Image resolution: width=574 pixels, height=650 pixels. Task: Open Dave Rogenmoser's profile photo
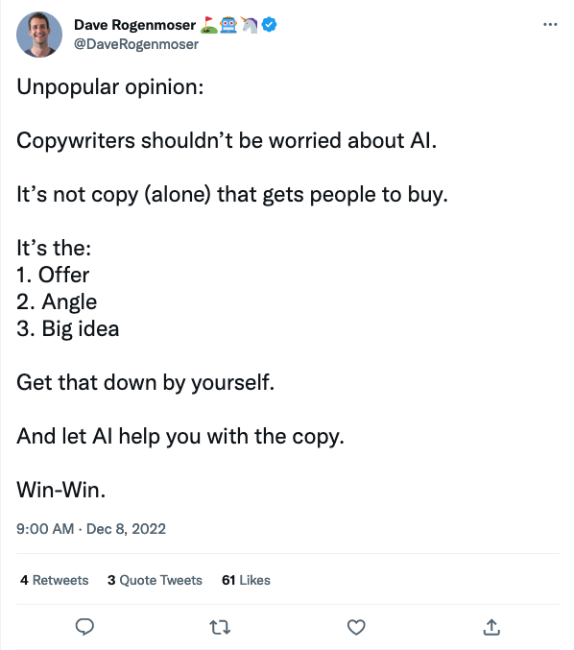pyautogui.click(x=39, y=35)
